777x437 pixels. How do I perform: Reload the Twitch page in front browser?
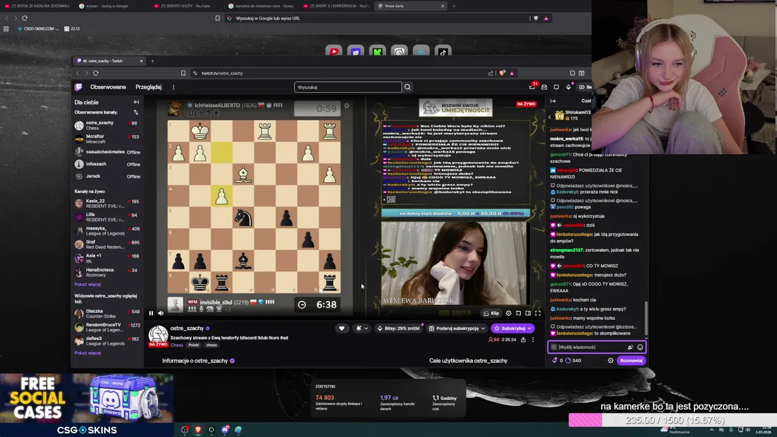coord(95,73)
